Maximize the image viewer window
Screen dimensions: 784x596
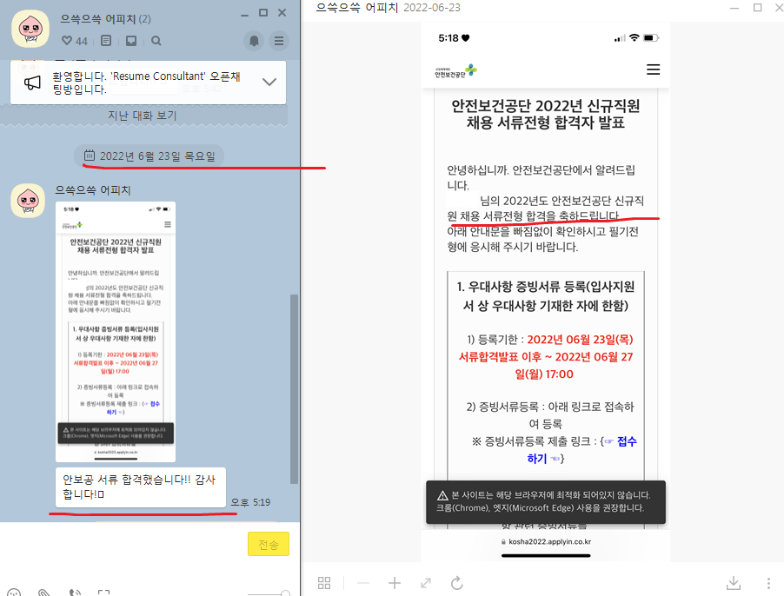pyautogui.click(x=758, y=8)
